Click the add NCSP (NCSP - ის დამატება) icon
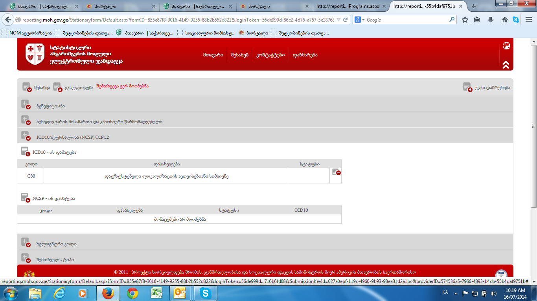This screenshot has width=537, height=301. point(25,198)
